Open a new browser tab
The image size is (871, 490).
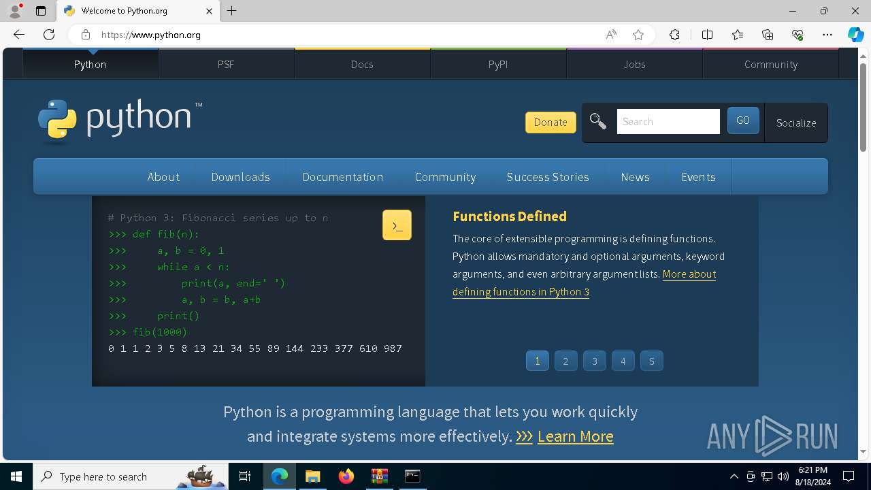click(232, 11)
